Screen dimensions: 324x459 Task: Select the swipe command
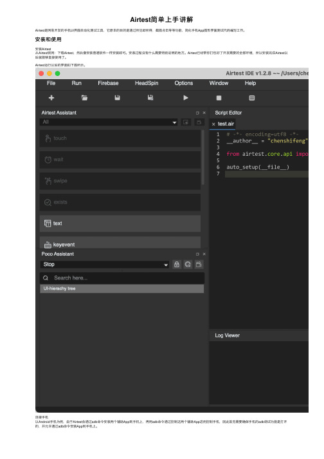[120, 181]
